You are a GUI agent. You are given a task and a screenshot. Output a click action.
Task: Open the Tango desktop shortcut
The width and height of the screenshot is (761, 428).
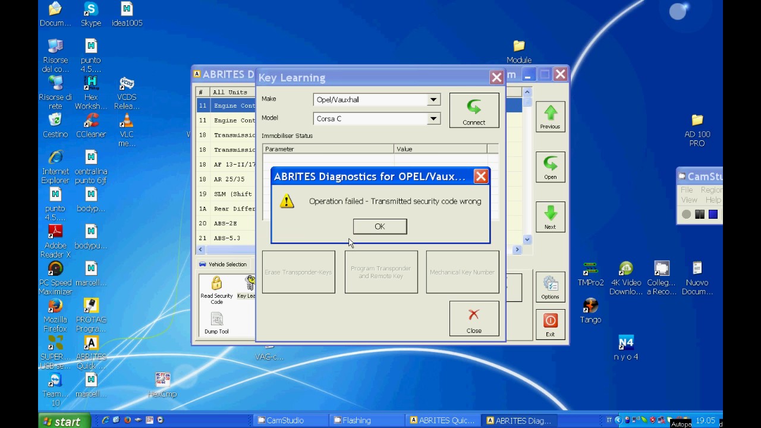coord(590,311)
